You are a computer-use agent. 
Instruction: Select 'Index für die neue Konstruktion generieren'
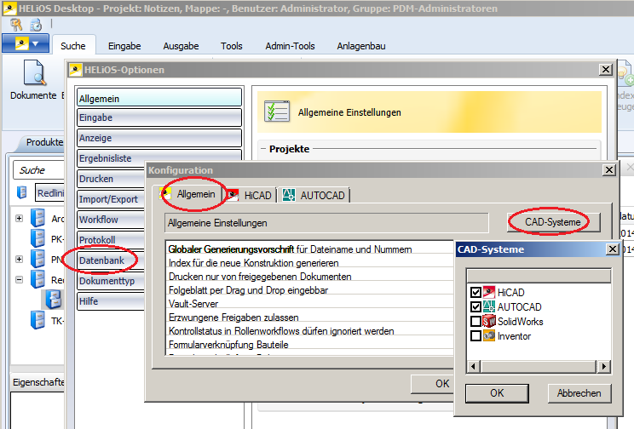pos(309,263)
